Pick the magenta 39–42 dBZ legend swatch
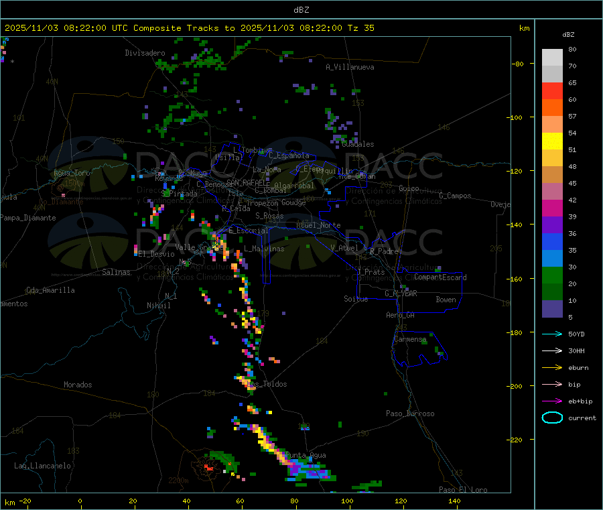This screenshot has width=603, height=510. [552, 208]
